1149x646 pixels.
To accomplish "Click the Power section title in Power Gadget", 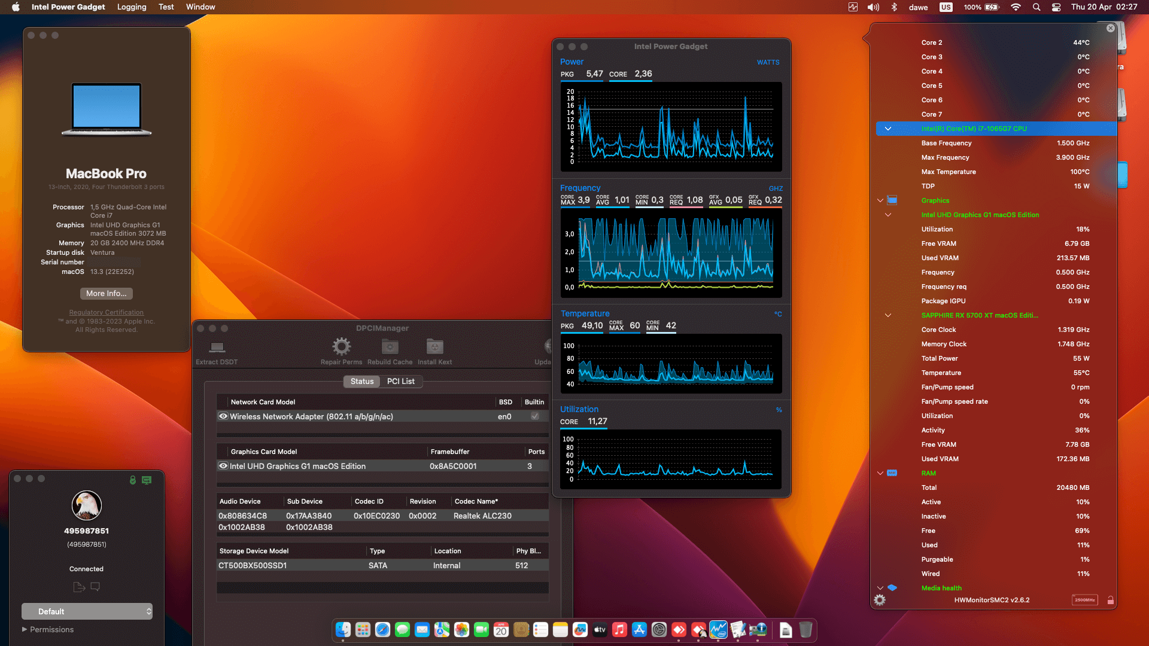I will pos(572,62).
